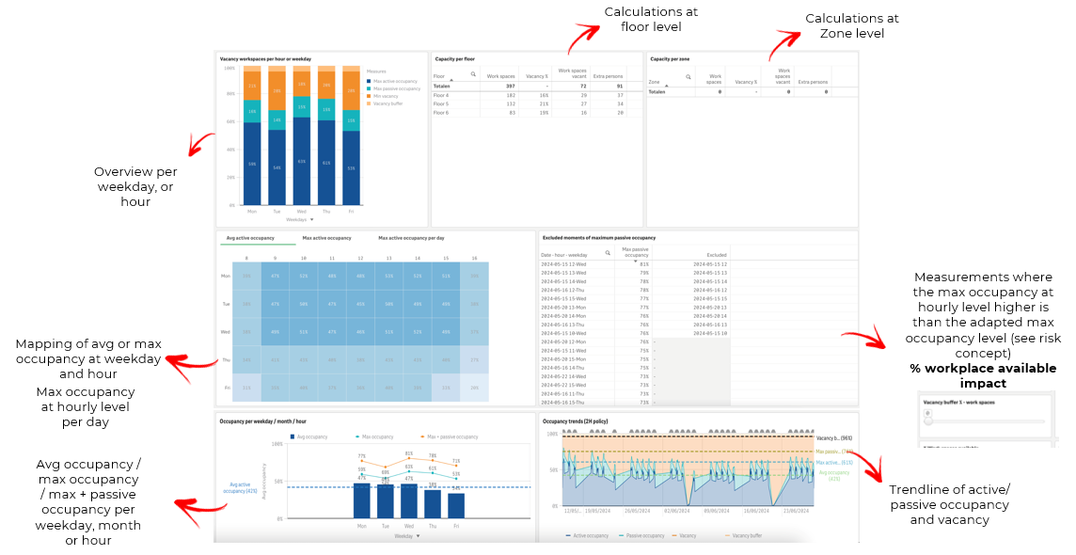
Task: Select the Floor 6 row
Action: (537, 113)
